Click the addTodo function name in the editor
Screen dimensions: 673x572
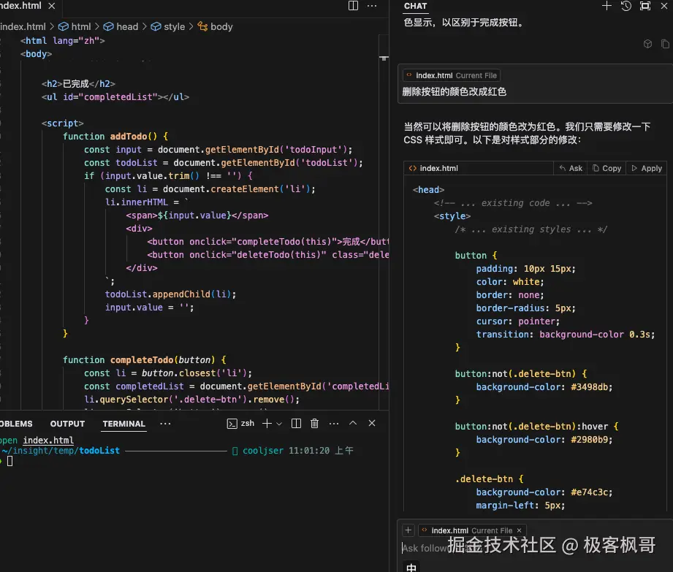pyautogui.click(x=129, y=137)
